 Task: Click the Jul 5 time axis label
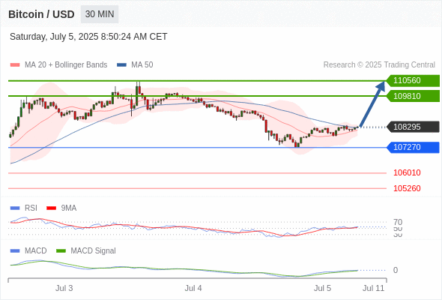[322, 288]
